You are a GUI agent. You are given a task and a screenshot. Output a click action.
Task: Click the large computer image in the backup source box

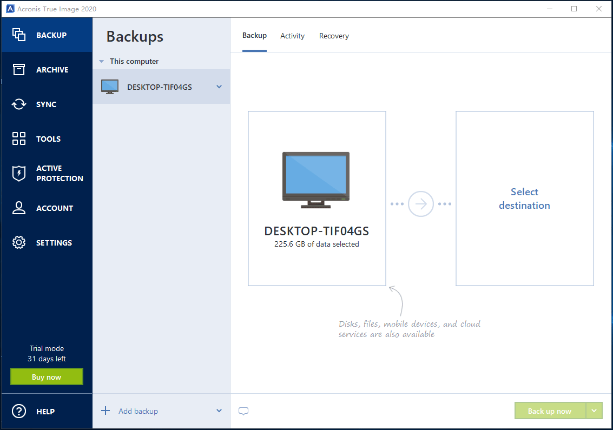click(316, 180)
